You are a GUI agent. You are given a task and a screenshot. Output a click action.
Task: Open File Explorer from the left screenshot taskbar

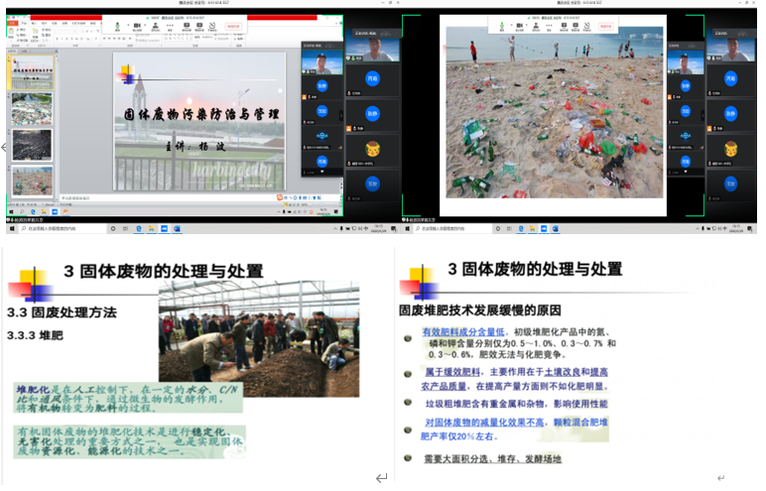click(x=150, y=228)
